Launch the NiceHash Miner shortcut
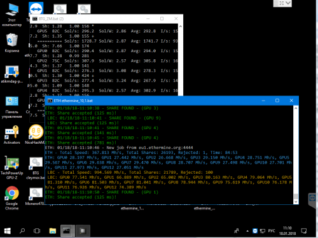 tap(35, 134)
